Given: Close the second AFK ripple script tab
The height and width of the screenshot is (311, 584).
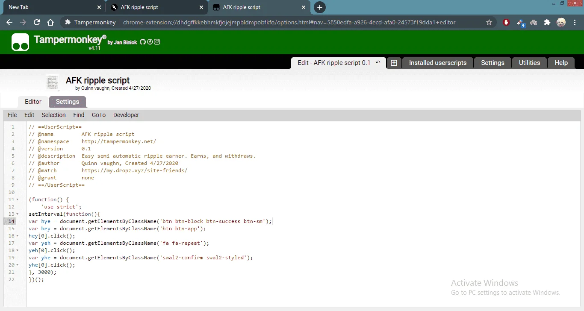Looking at the screenshot, I should pyautogui.click(x=202, y=7).
